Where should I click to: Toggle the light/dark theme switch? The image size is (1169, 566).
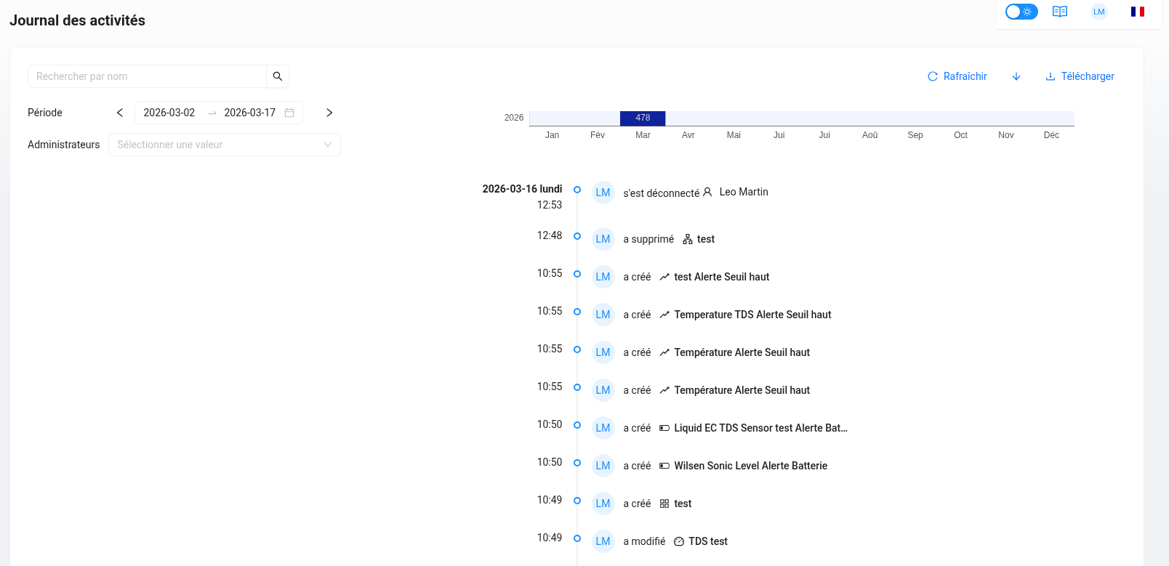pos(1021,12)
